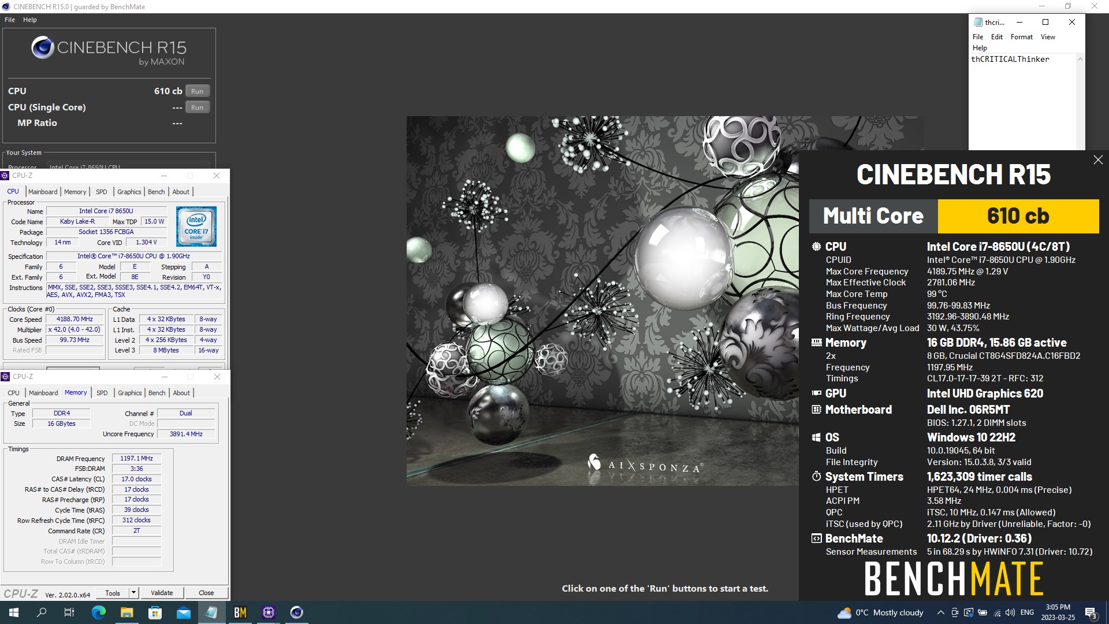Switch to CPU-Z via taskbar icon
Viewport: 1109px width, 624px height.
[x=269, y=612]
